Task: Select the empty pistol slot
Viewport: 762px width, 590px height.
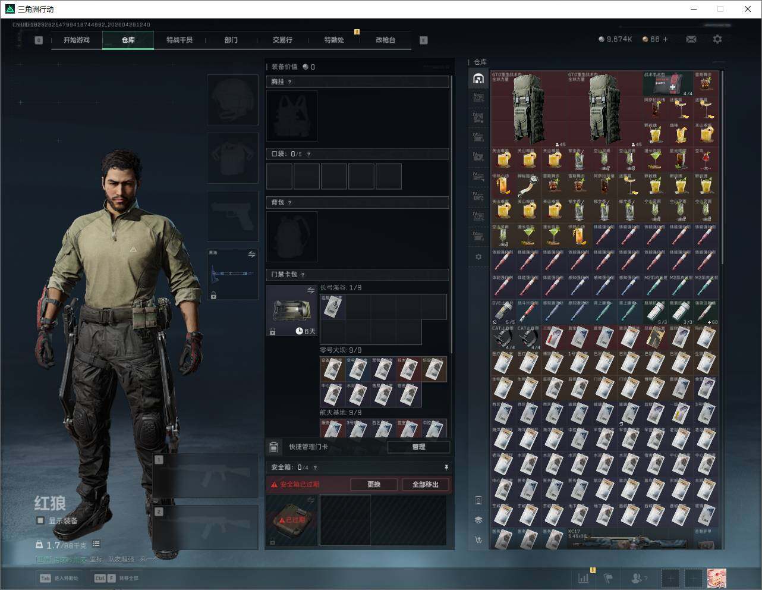Action: 232,216
